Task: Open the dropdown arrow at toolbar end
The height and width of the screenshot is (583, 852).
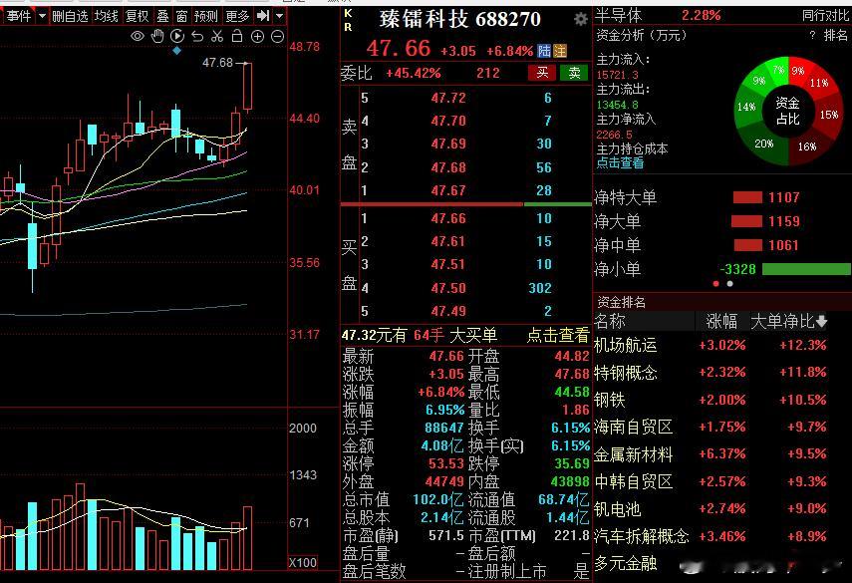Action: pyautogui.click(x=279, y=16)
